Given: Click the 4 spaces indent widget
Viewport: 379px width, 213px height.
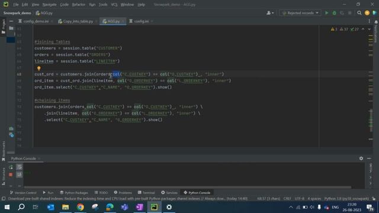Looking at the screenshot, I should 314,199.
